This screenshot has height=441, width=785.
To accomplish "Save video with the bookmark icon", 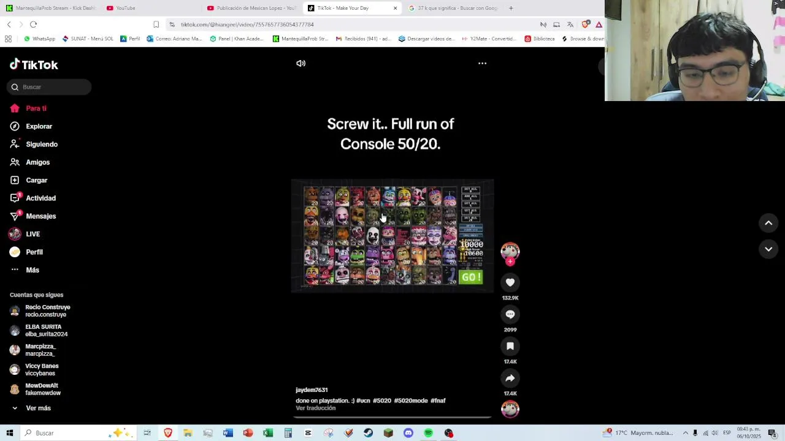I will tap(510, 346).
